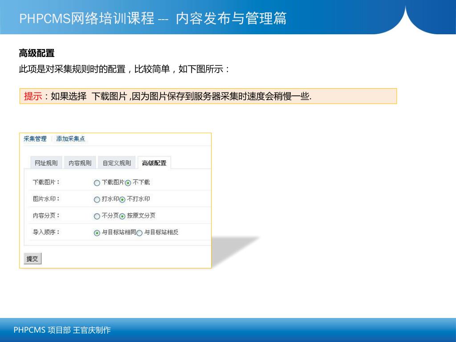Select 按原文分页 radio option
Viewport: 456px width, 342px height.
point(122,216)
